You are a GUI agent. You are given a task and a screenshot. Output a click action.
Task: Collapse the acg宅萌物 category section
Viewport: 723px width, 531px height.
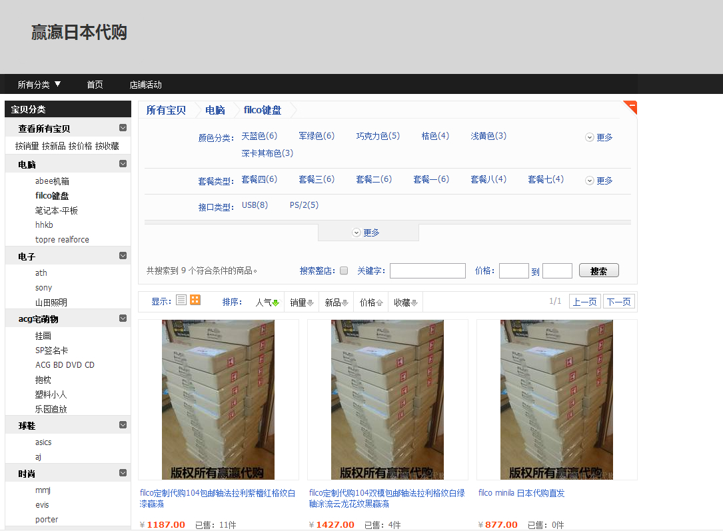123,318
